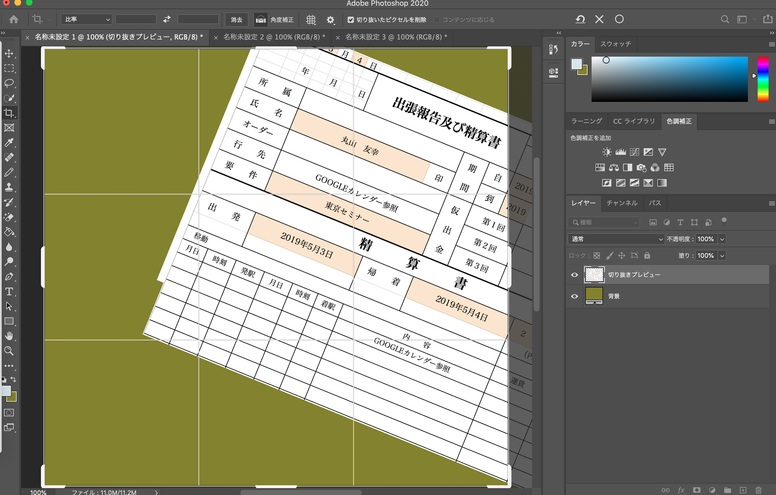Screen dimensions: 776x495
Task: Select the Path Selection tool
Action: point(9,306)
